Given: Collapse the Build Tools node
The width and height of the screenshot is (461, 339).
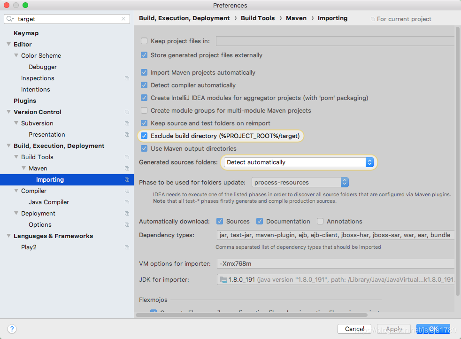Looking at the screenshot, I should (x=16, y=157).
